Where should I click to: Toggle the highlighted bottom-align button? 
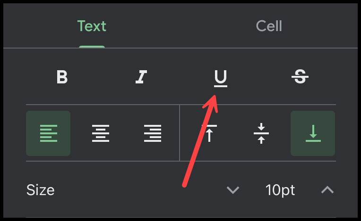[x=313, y=133]
